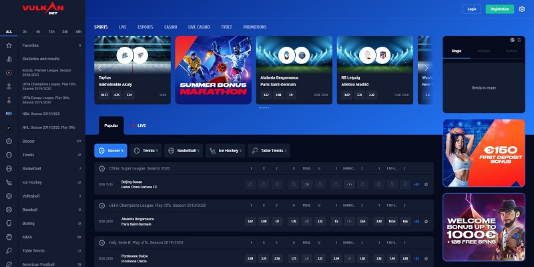
Task: Select the Soccer 5 sport chip
Action: pos(111,151)
